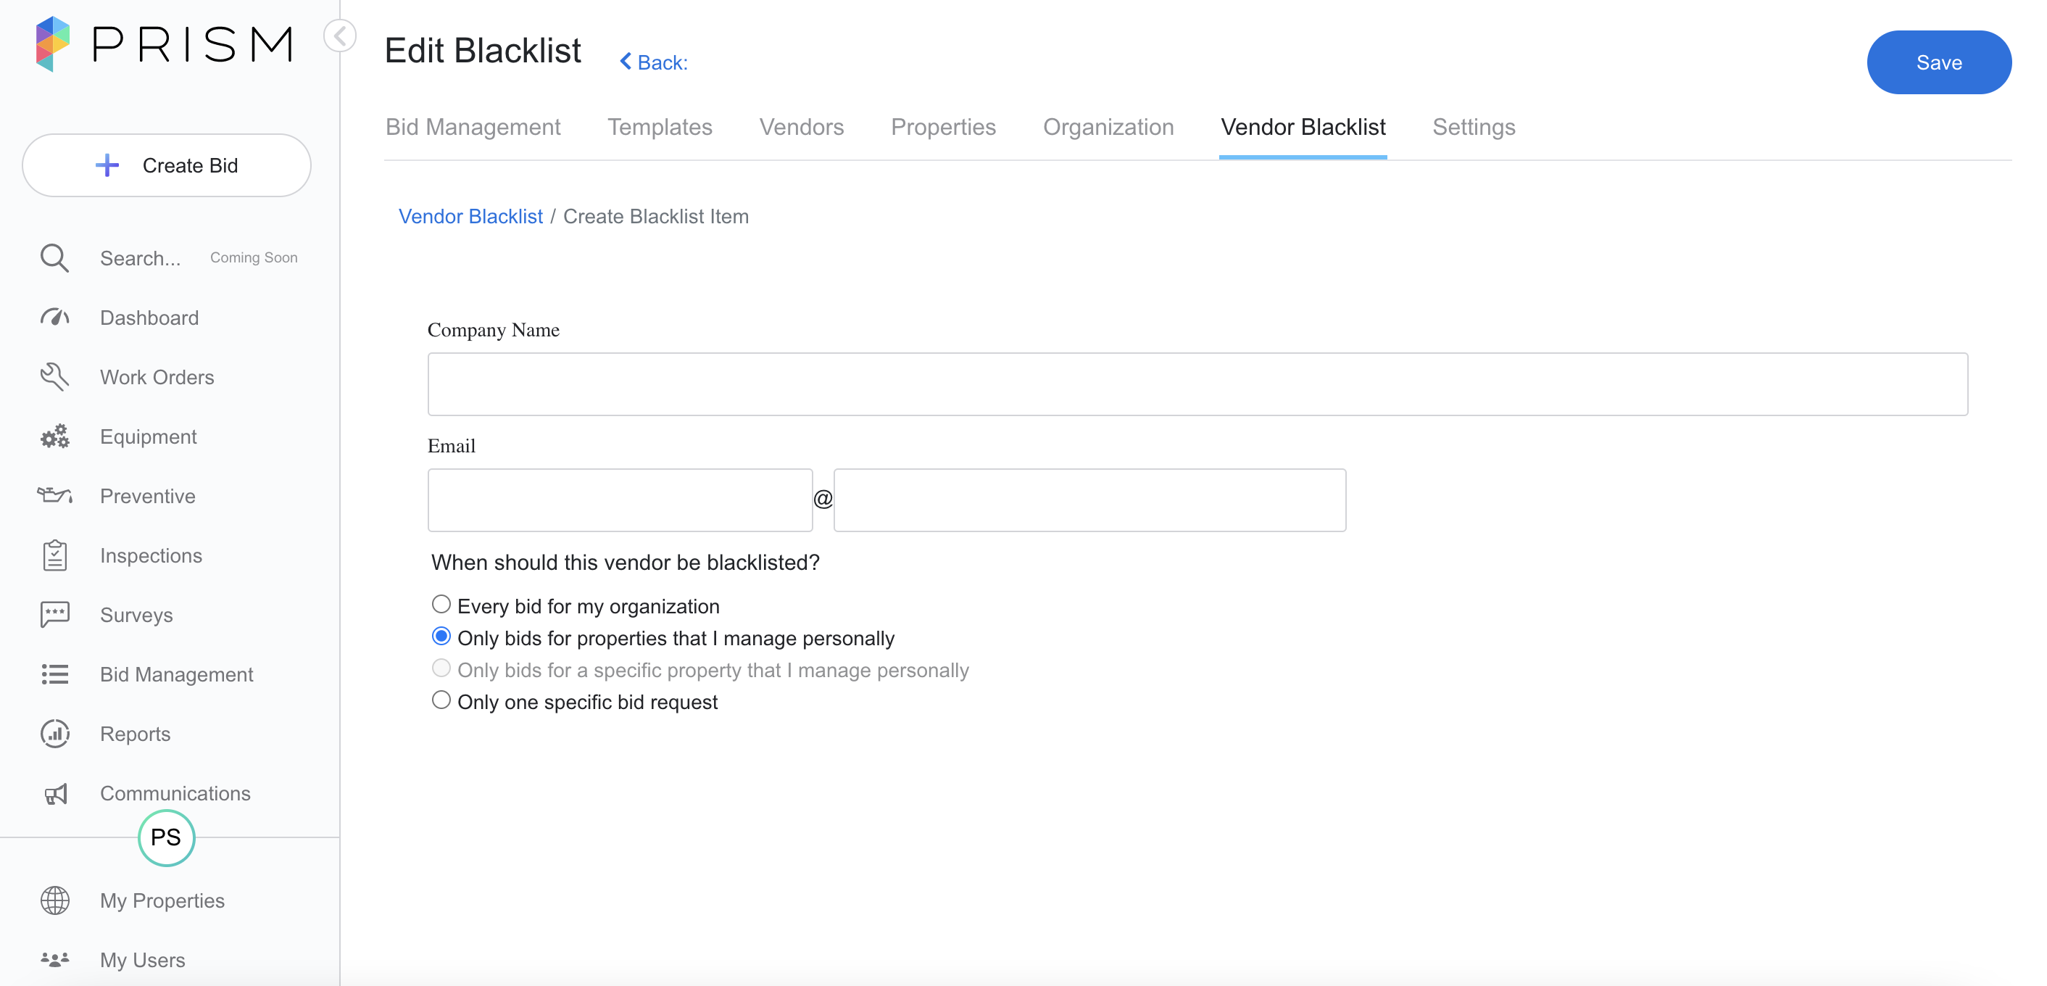Open Dashboard from the sidebar label
The image size is (2047, 986).
coord(149,318)
